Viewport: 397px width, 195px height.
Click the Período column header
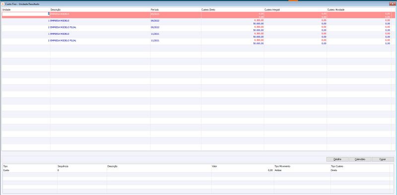pos(155,9)
